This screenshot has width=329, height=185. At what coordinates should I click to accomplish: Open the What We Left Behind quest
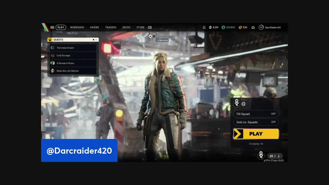click(x=73, y=71)
